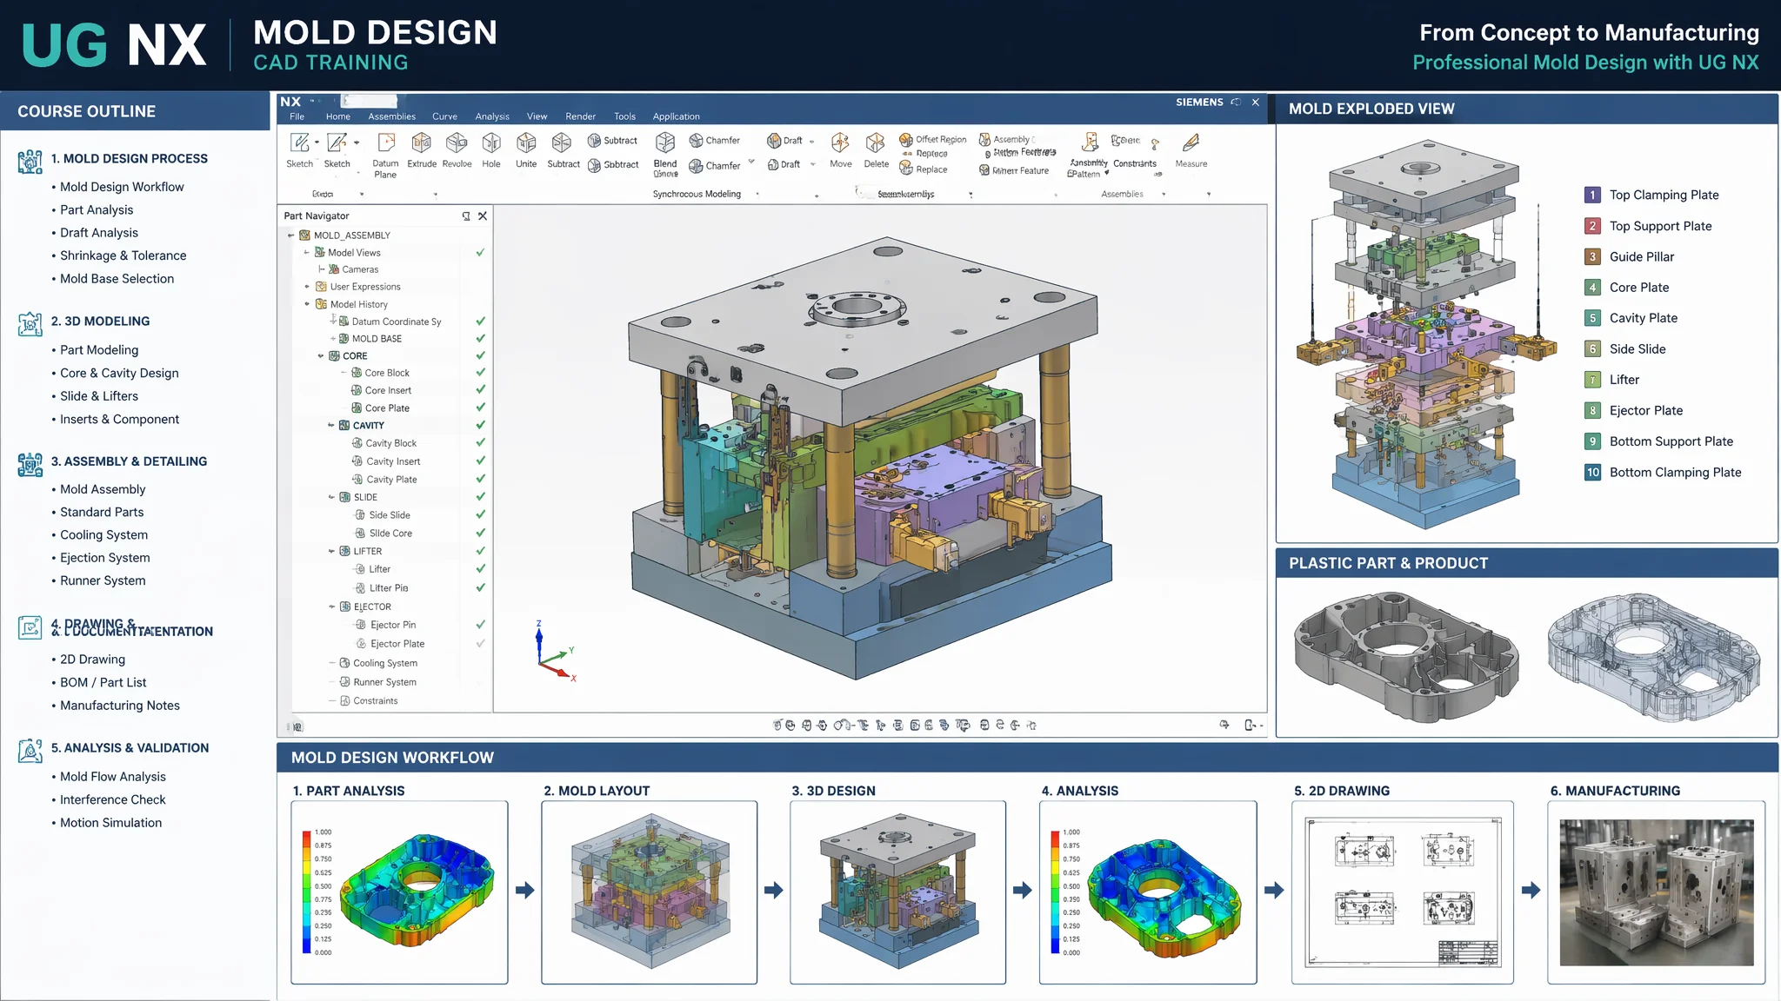Collapse the EJECTOR group
The height and width of the screenshot is (1001, 1781).
331,607
